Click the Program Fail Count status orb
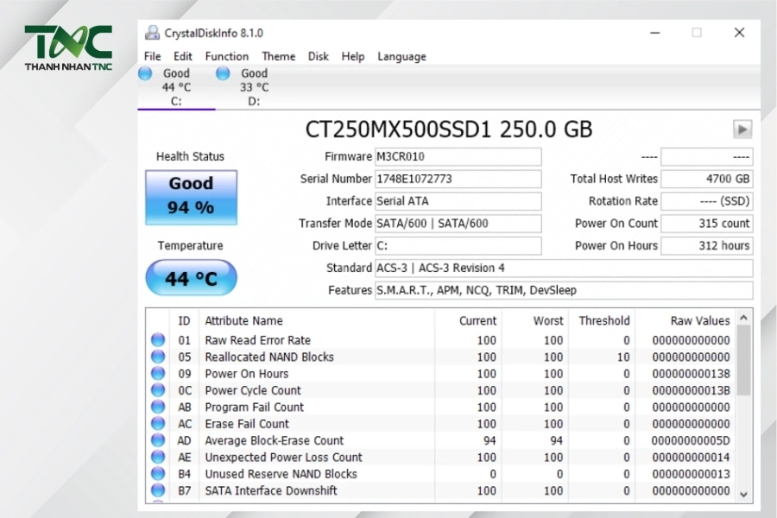This screenshot has height=518, width=777. (x=158, y=407)
